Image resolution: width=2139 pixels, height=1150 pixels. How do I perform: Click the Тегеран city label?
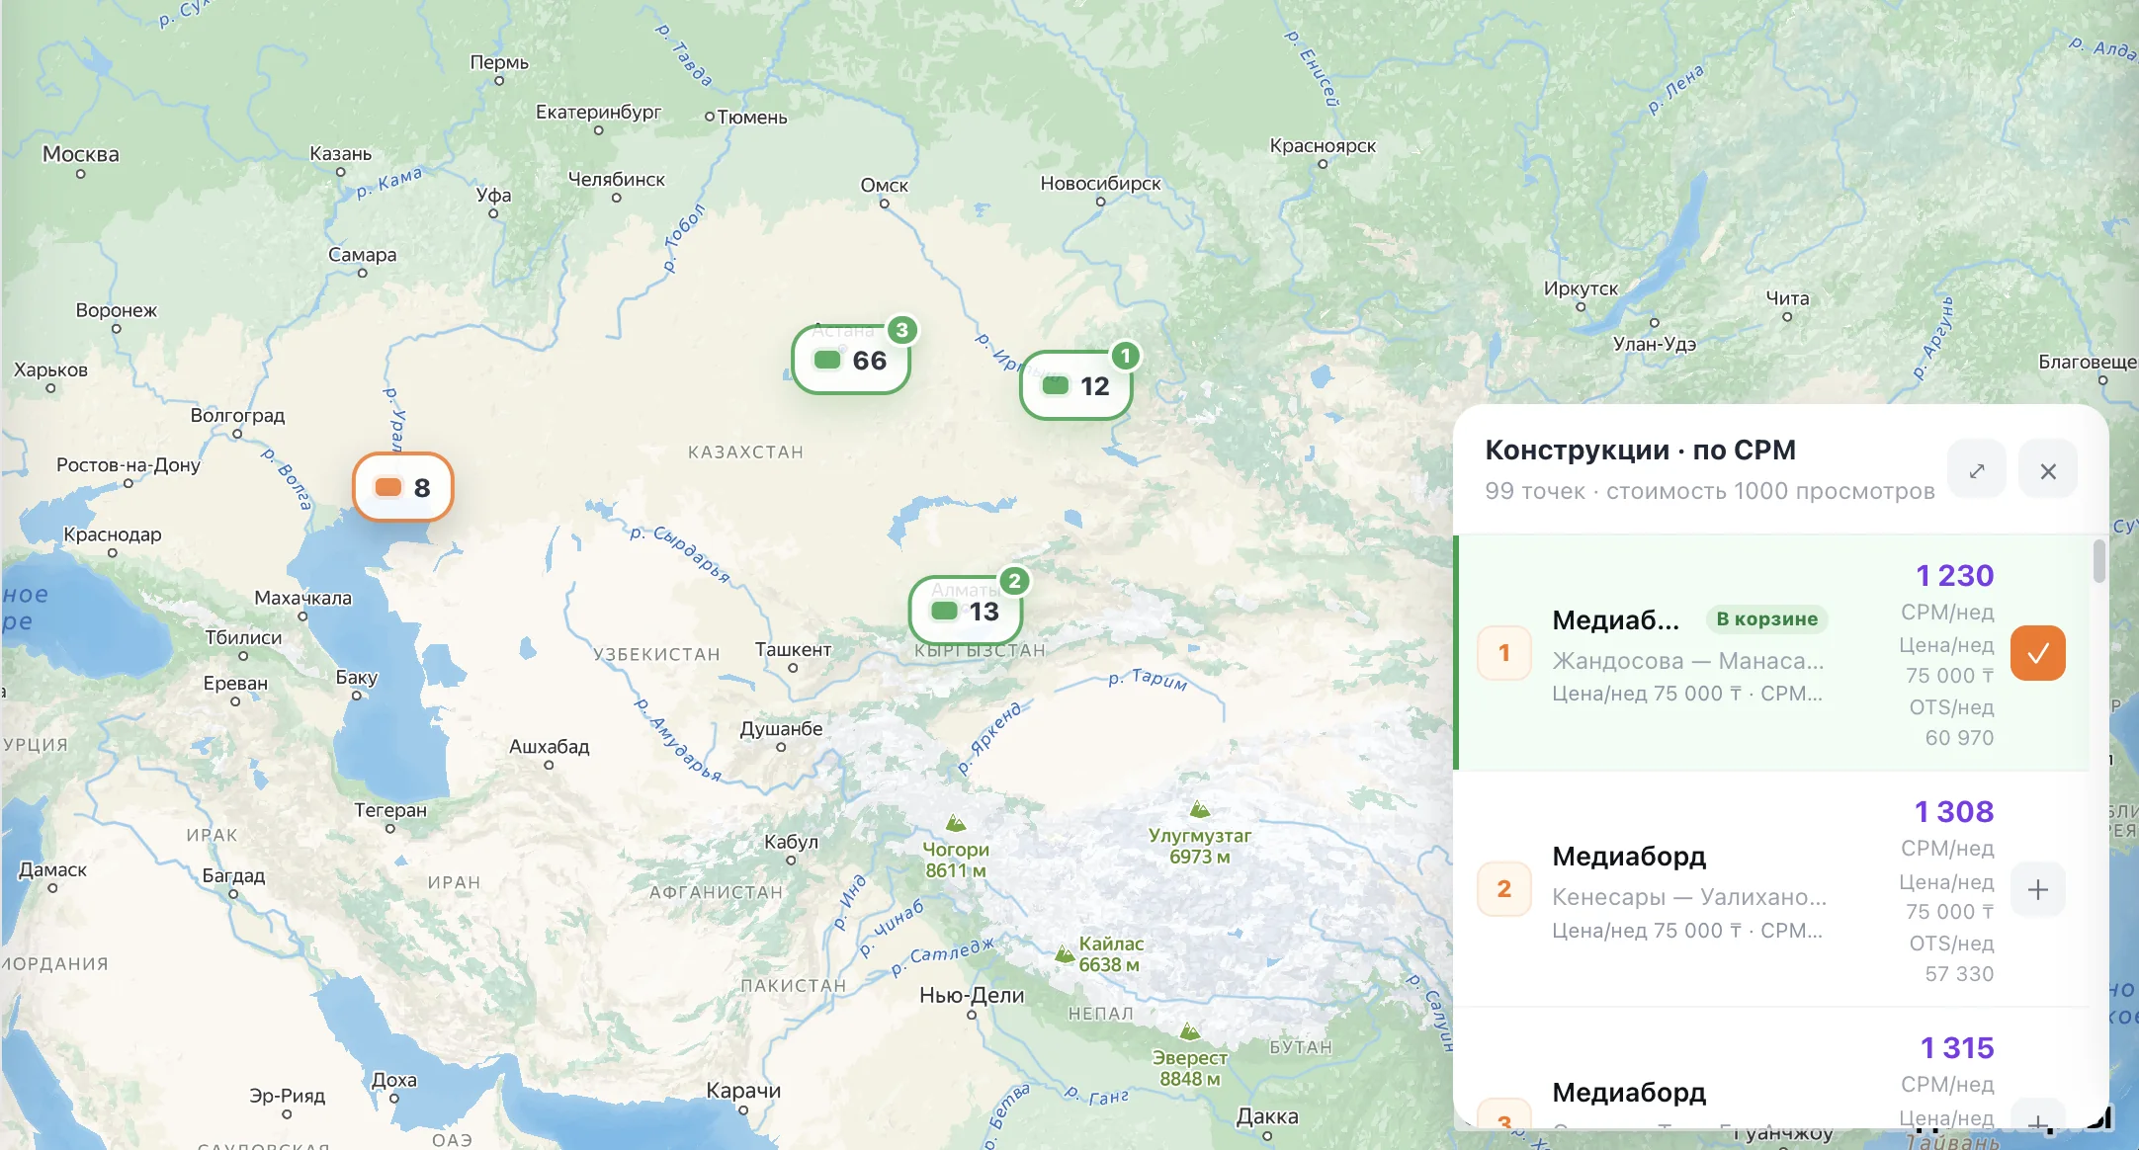tap(390, 809)
